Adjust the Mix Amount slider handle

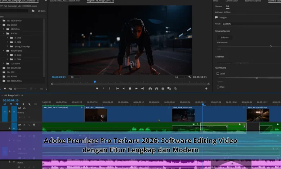point(271,46)
